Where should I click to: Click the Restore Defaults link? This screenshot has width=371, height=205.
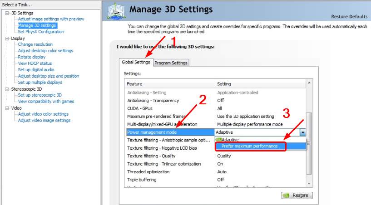point(349,17)
